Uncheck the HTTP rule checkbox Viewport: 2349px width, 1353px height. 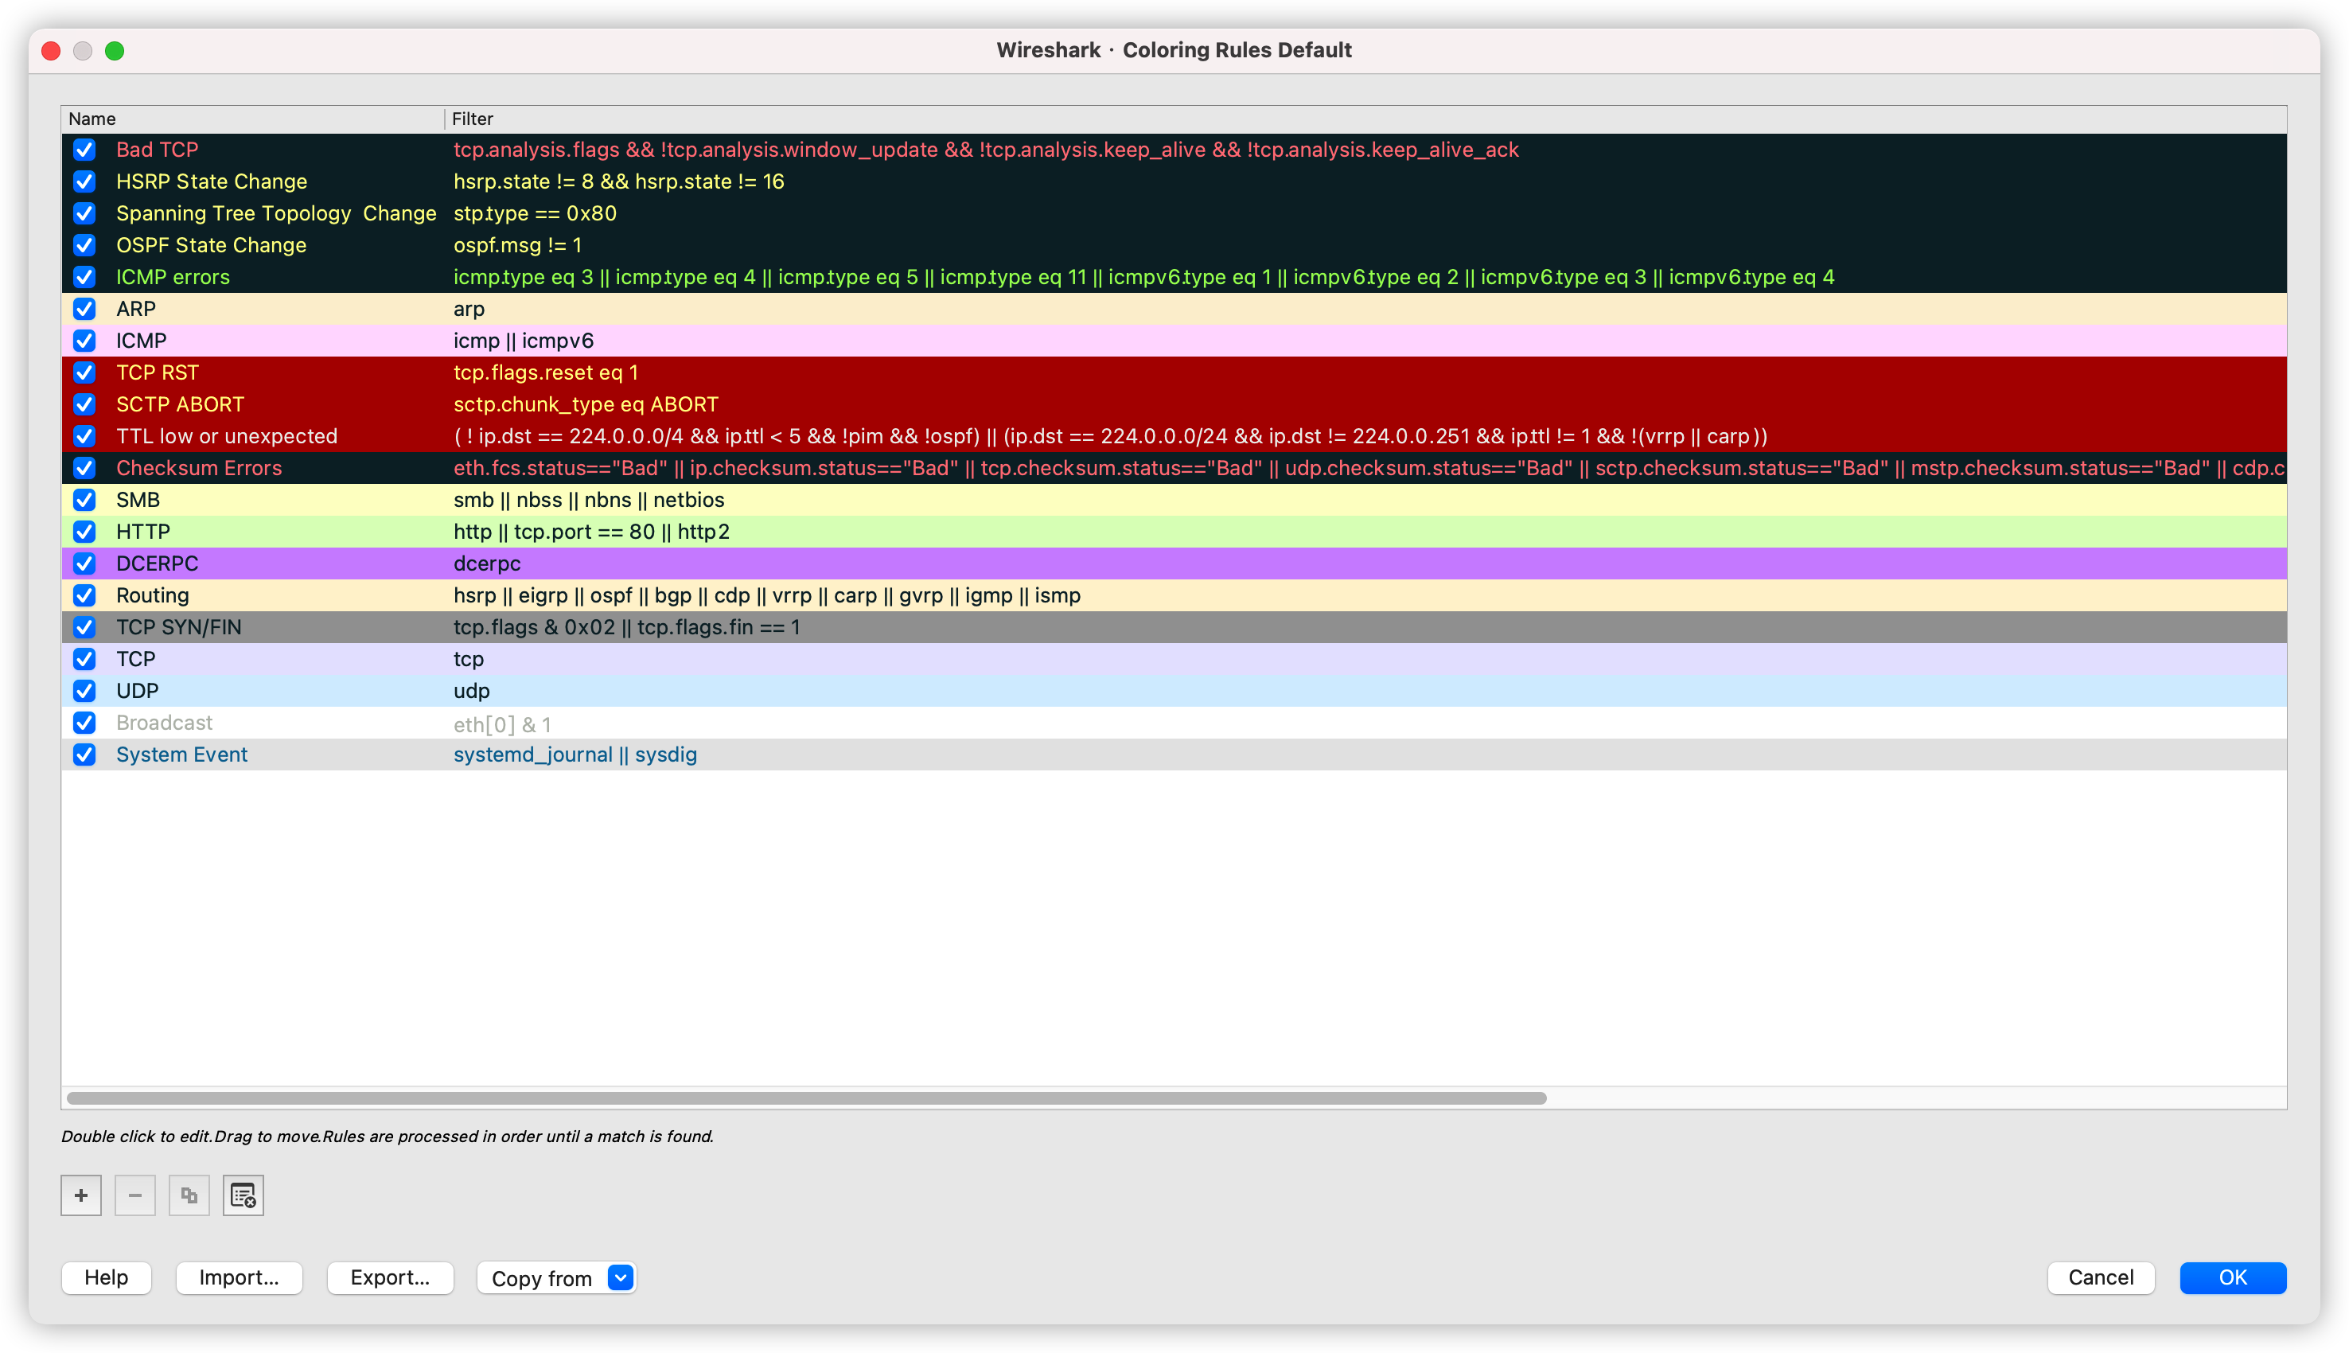[x=84, y=532]
